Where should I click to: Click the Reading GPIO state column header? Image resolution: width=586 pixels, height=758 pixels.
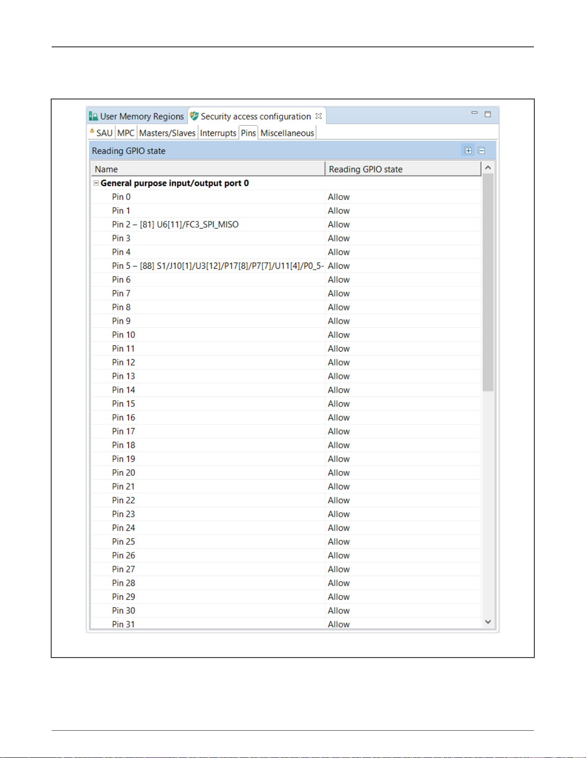coord(403,169)
